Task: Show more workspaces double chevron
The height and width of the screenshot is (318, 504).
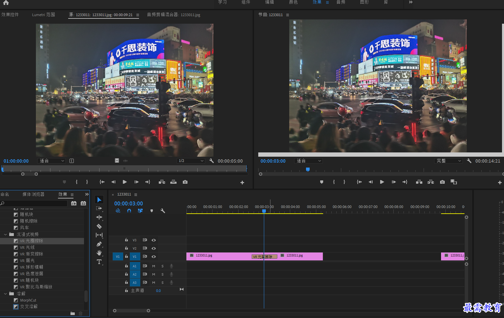Action: [x=410, y=2]
